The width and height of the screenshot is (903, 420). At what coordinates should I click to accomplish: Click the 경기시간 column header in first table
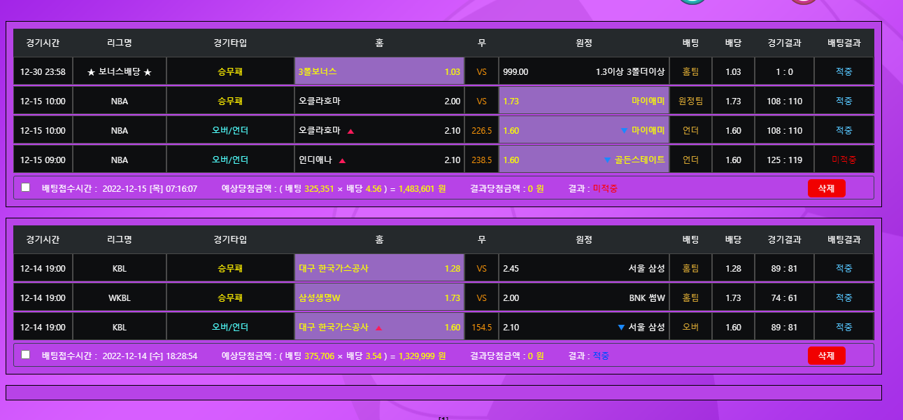point(43,43)
